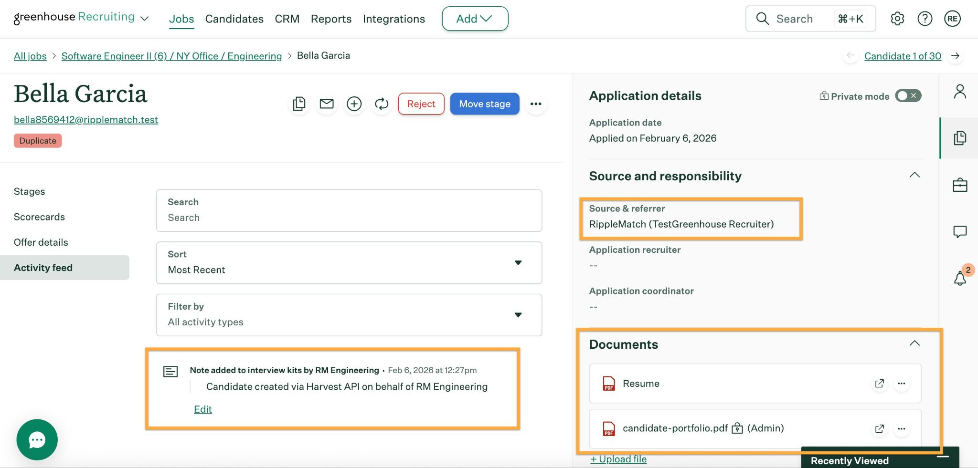Go to previous candidate arrow
Viewport: 978px width, 468px height.
tap(850, 56)
